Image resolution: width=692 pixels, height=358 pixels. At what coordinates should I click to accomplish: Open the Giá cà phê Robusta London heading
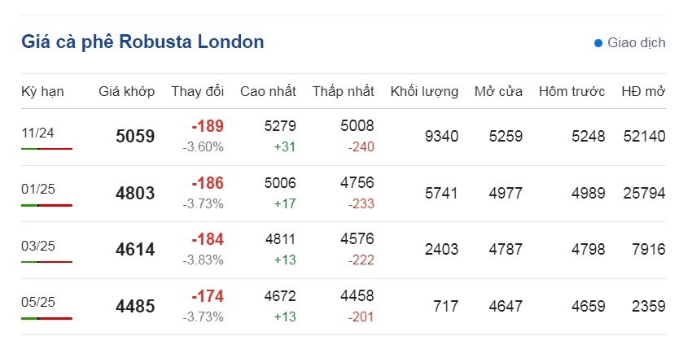(142, 41)
